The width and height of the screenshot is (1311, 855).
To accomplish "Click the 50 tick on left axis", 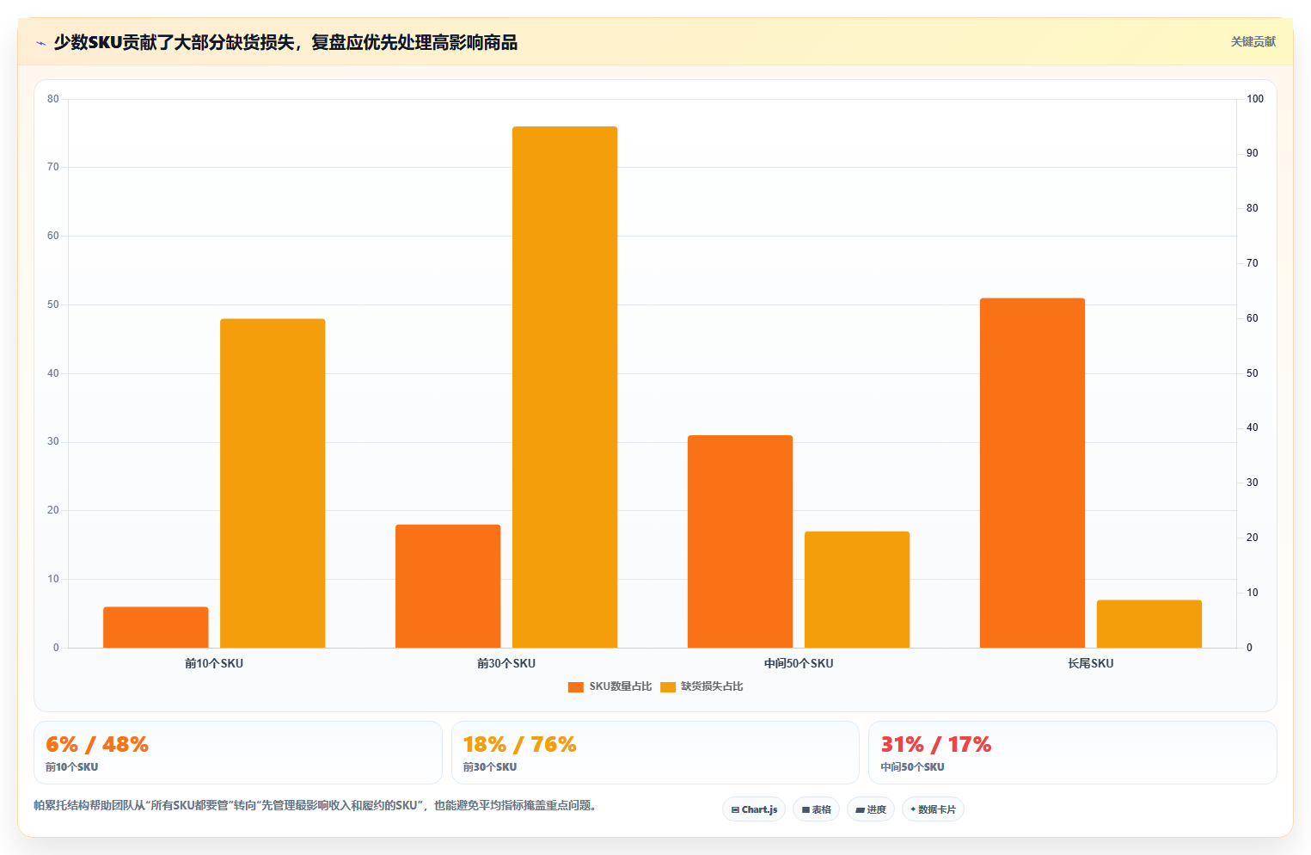I will point(53,304).
